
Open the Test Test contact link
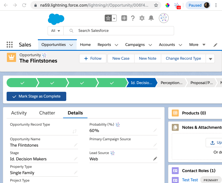pyautogui.click(x=190, y=180)
